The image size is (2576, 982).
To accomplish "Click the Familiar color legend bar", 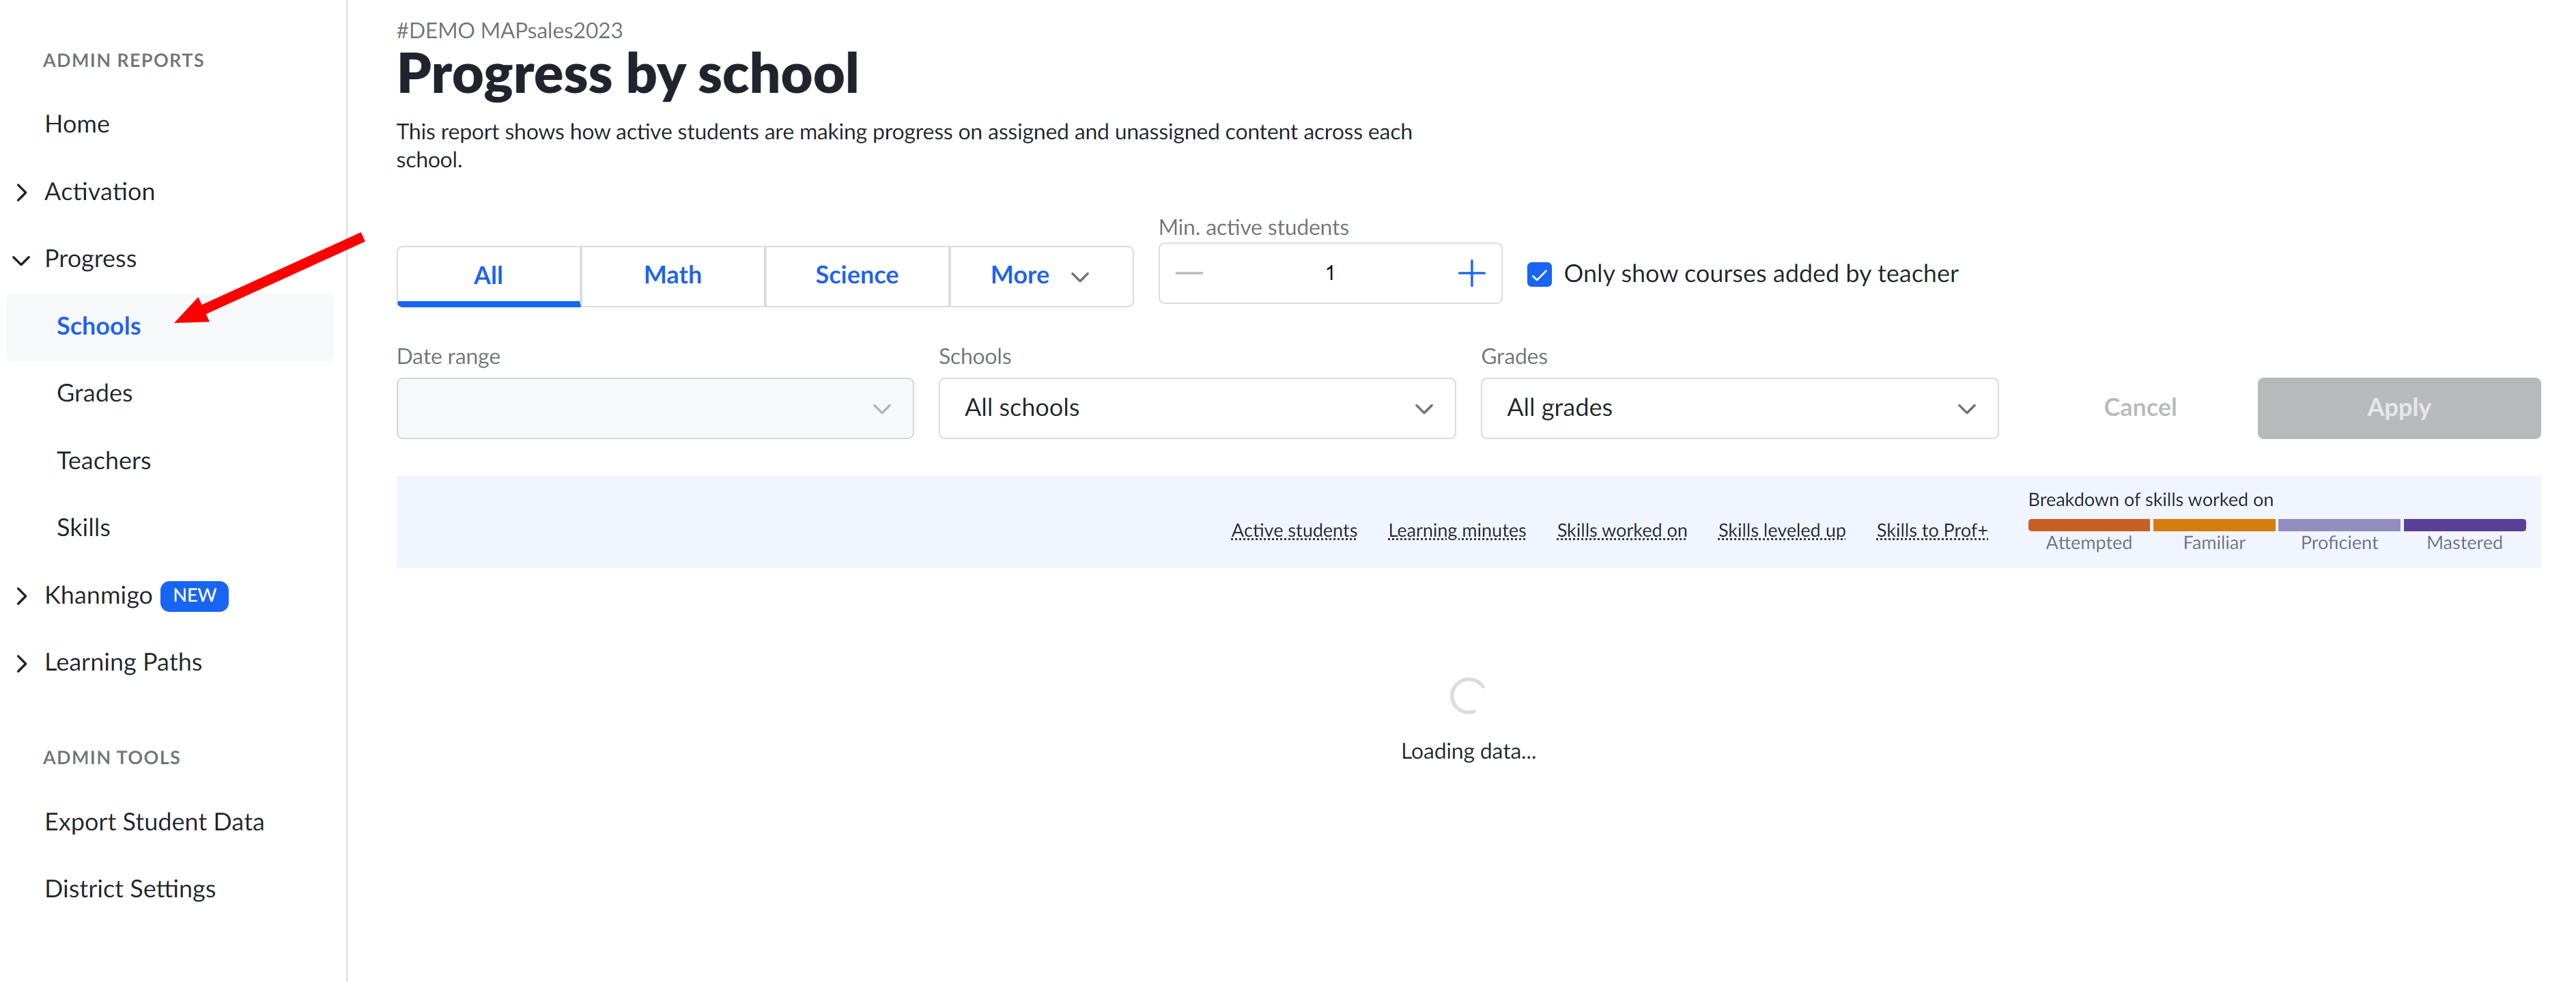I will pos(2213,525).
